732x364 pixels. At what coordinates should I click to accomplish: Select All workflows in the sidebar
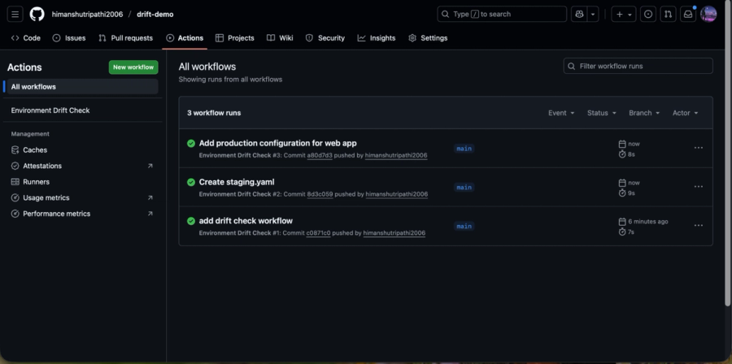click(x=83, y=87)
